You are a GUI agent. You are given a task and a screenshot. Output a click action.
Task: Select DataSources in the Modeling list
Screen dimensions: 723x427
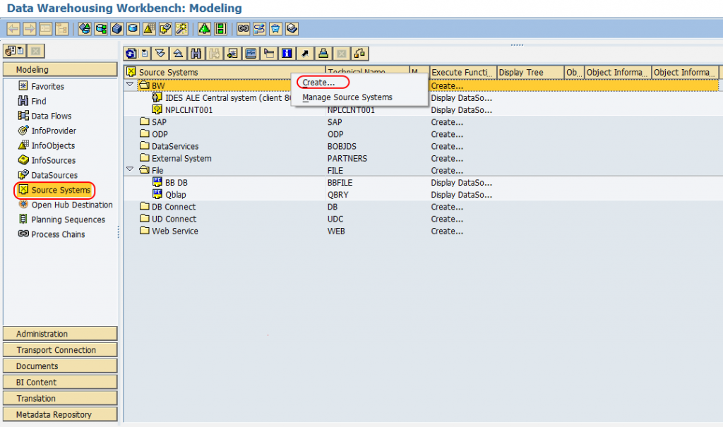pos(50,175)
